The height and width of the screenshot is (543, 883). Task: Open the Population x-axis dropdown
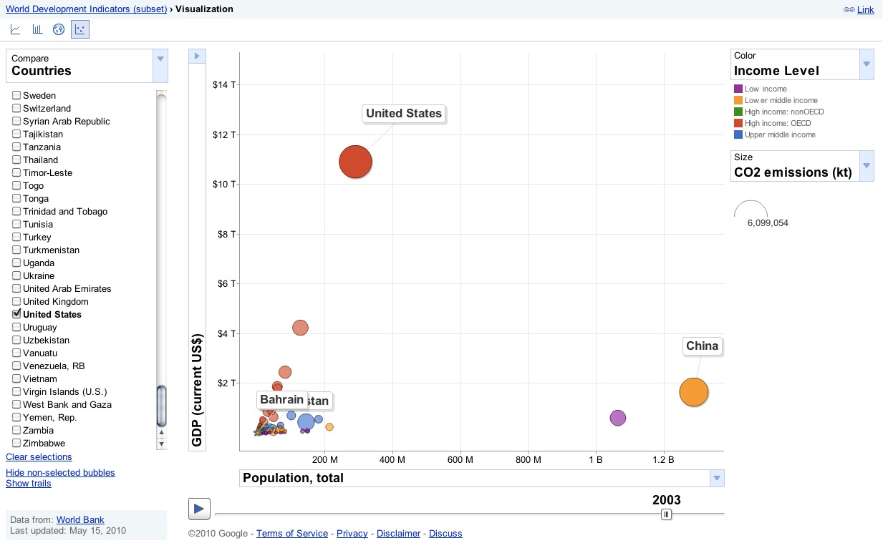coord(716,479)
